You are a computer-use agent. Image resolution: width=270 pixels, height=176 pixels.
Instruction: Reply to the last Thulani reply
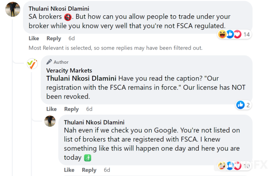(x=89, y=170)
